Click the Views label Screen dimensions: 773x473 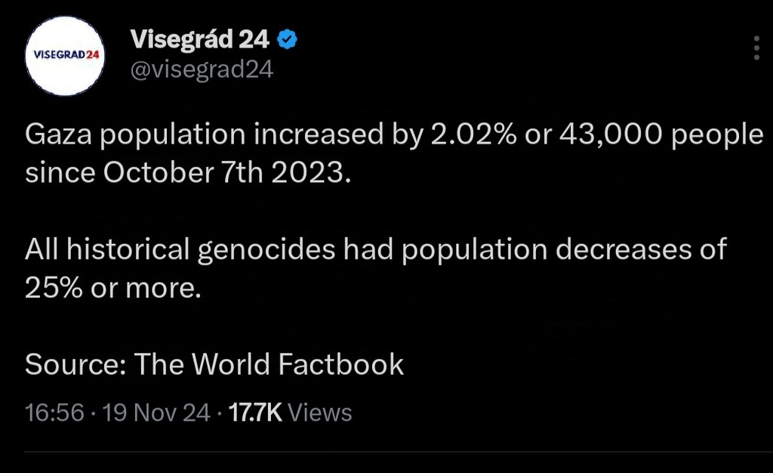coord(320,413)
